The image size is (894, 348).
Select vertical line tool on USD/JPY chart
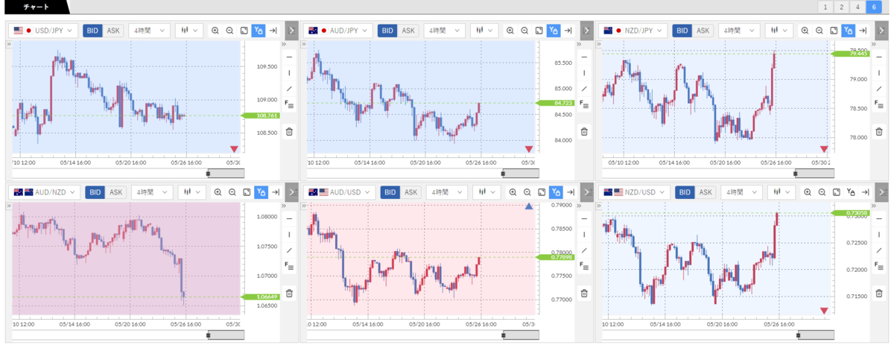pos(289,73)
